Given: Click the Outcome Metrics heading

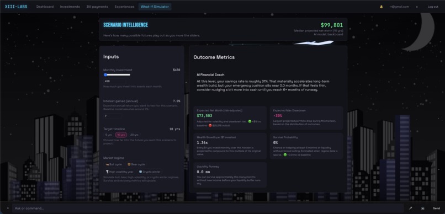Looking at the screenshot, I should coord(214,57).
